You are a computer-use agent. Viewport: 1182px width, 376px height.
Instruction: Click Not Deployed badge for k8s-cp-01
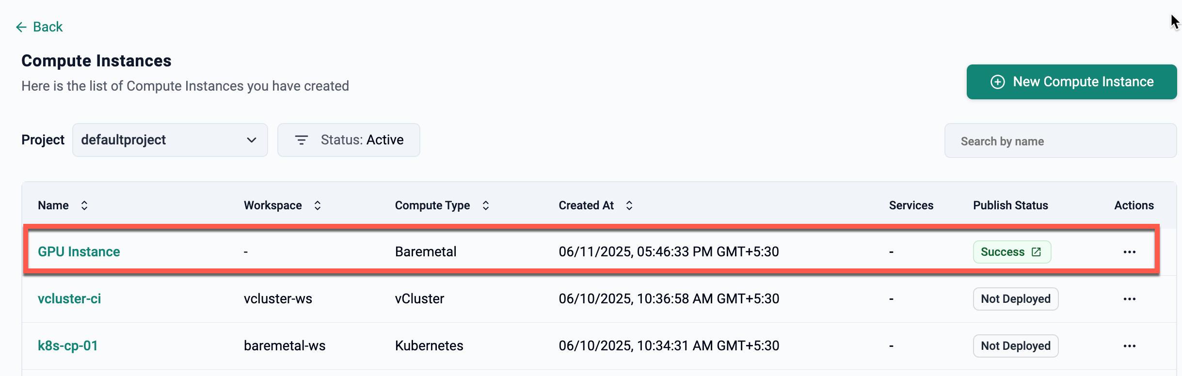(1016, 346)
